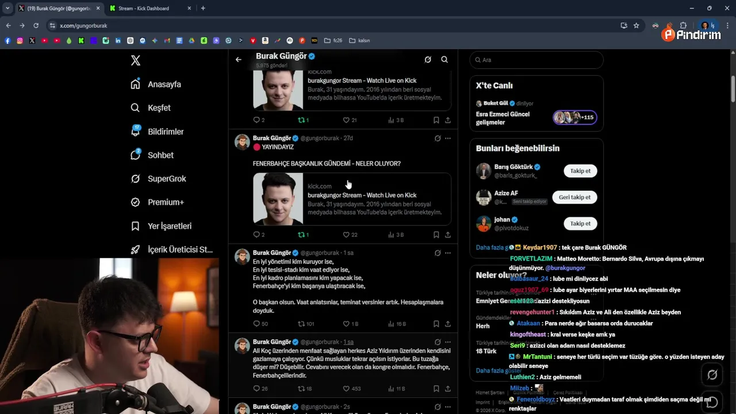The image size is (736, 414).
Task: Bookmark the Ali Koç post
Action: pyautogui.click(x=436, y=389)
